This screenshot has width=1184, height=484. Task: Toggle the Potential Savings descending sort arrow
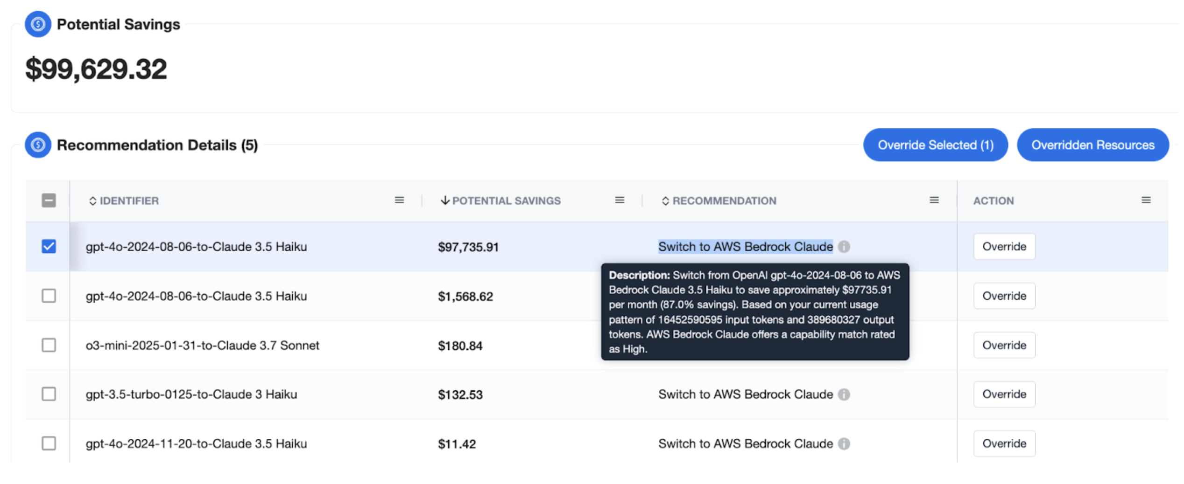tap(445, 201)
